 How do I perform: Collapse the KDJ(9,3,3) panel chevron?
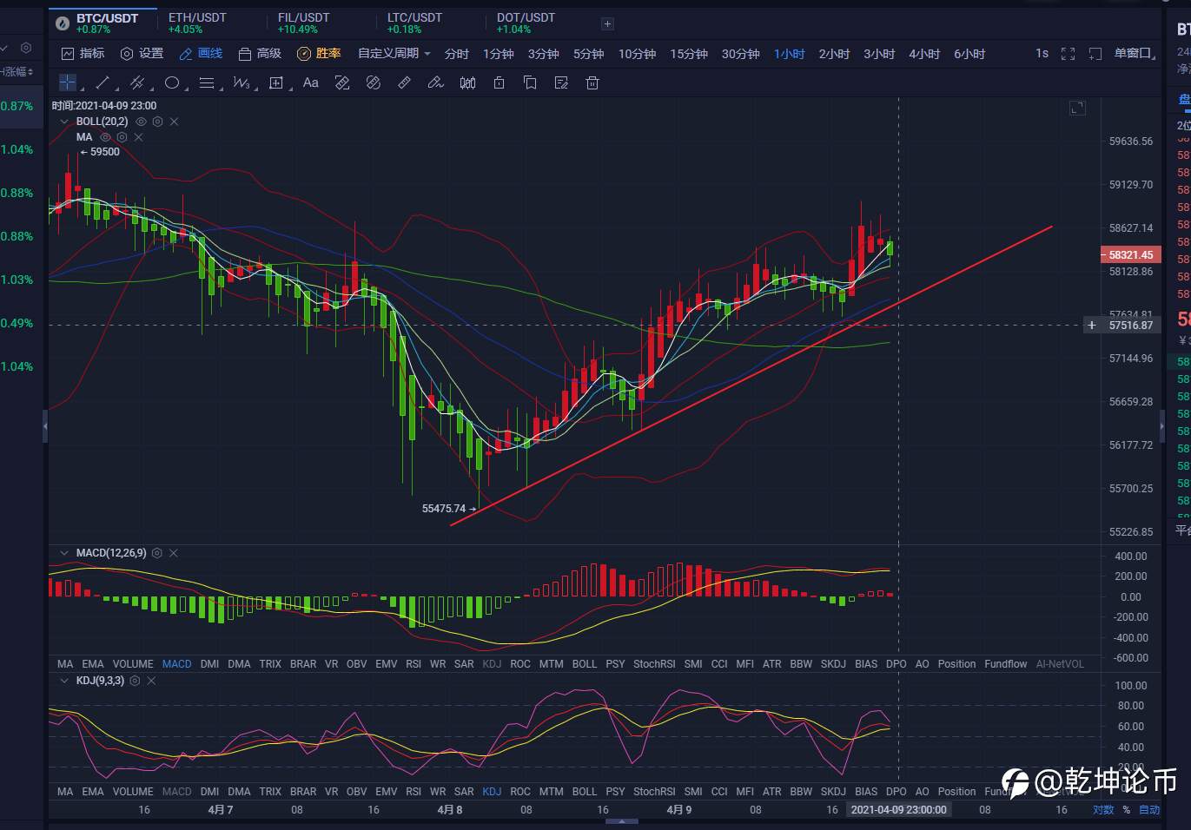pos(64,681)
